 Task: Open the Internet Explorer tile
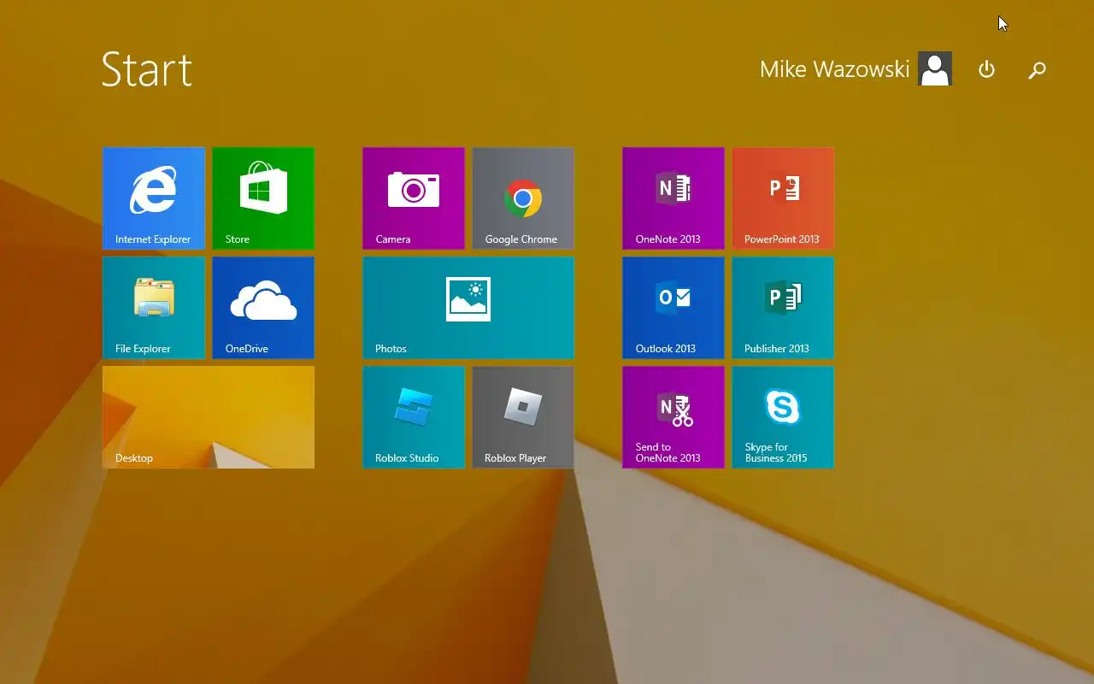click(x=154, y=198)
